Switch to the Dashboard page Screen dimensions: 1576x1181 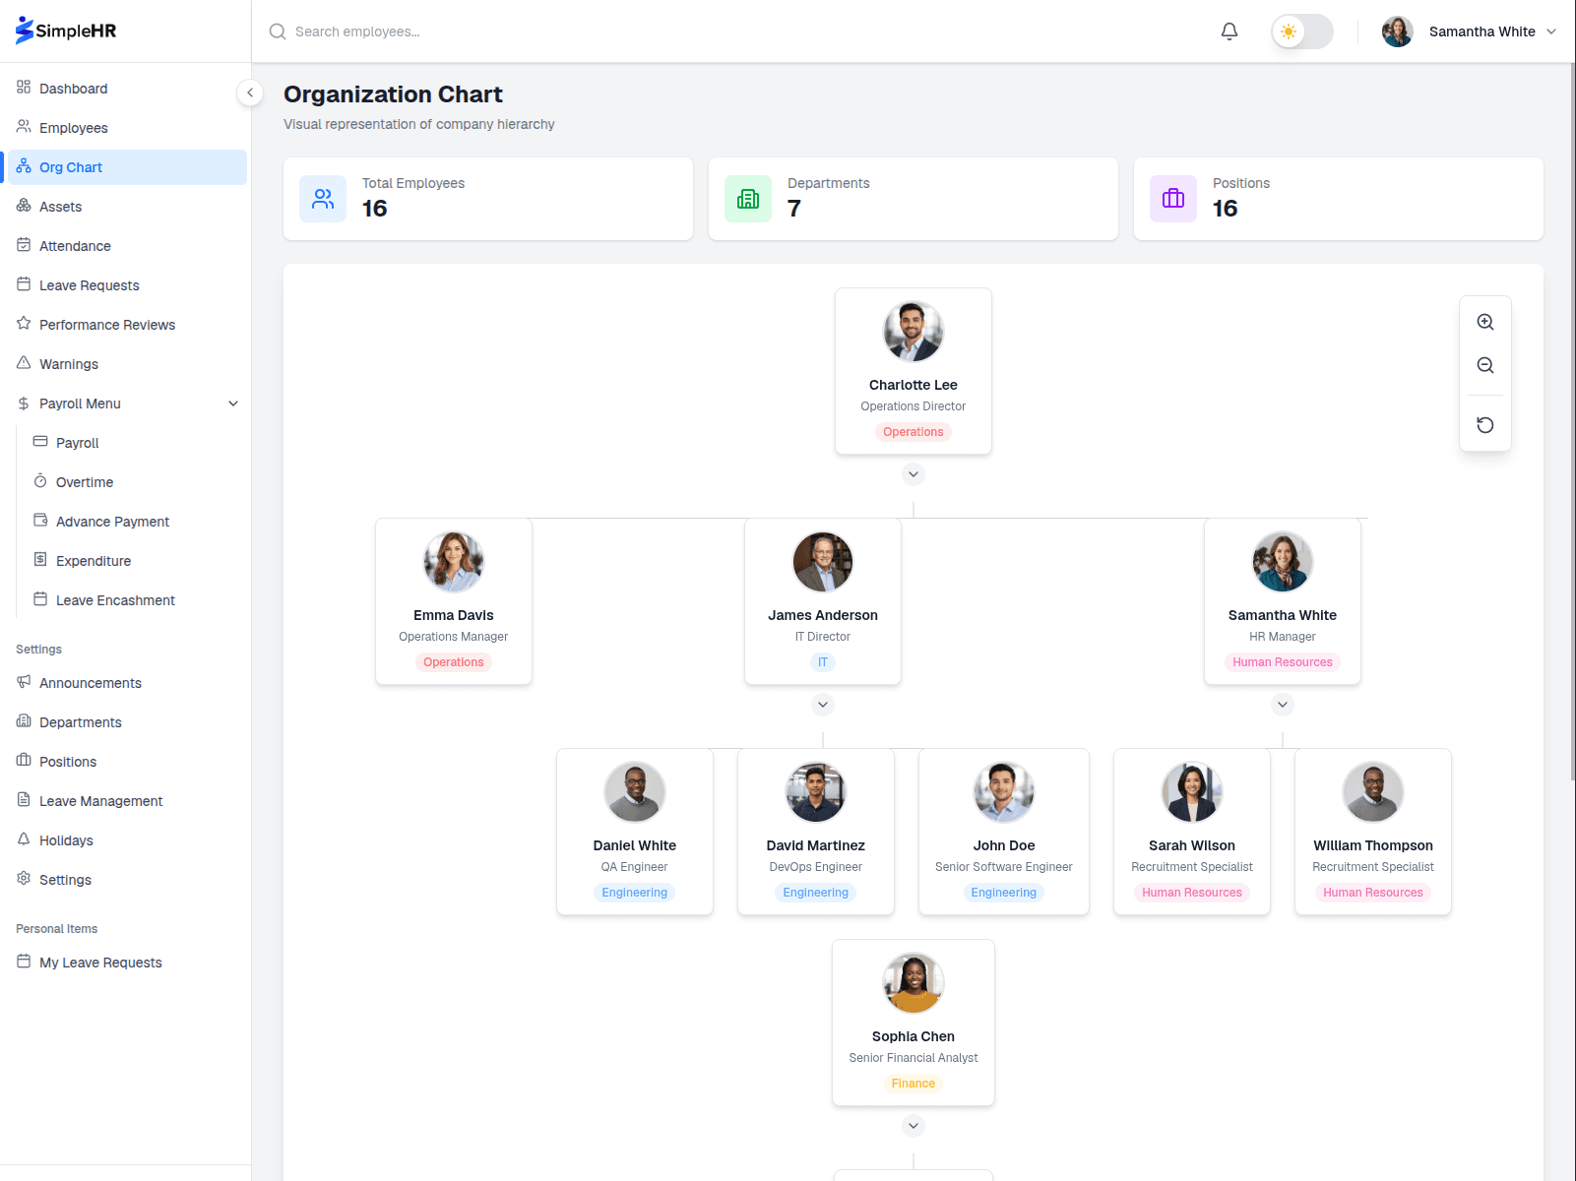pos(73,88)
